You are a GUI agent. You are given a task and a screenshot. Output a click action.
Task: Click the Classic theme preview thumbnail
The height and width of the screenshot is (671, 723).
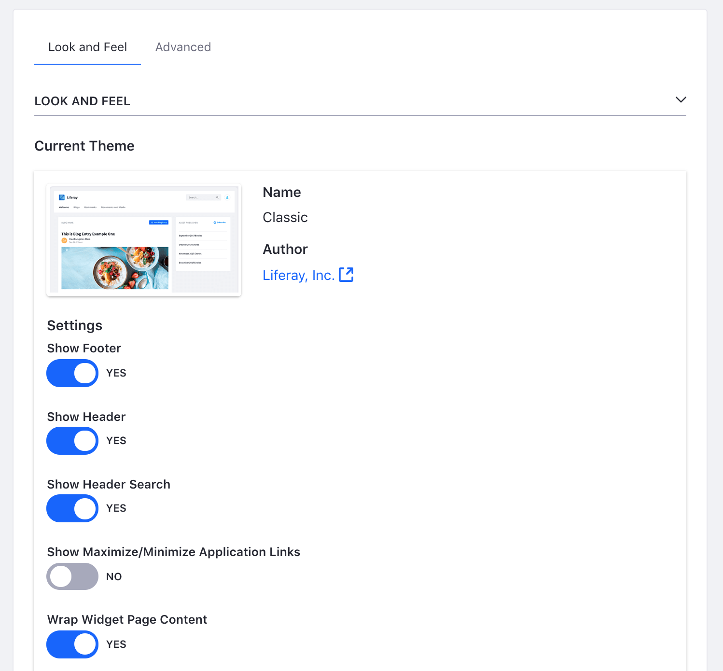tap(144, 240)
